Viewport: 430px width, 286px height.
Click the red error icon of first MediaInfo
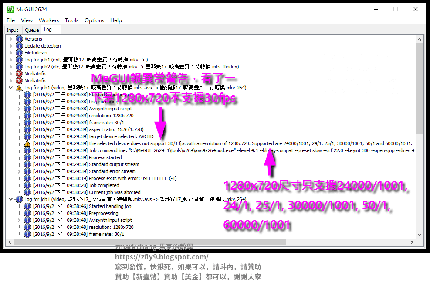pos(19,74)
